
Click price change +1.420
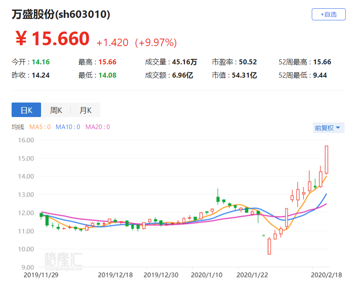pyautogui.click(x=112, y=43)
